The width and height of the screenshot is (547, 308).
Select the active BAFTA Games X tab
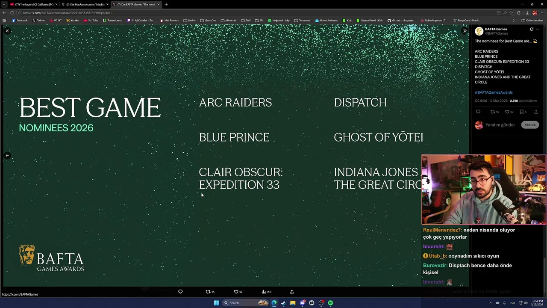[136, 4]
